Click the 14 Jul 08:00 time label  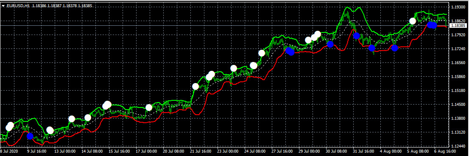92,151
